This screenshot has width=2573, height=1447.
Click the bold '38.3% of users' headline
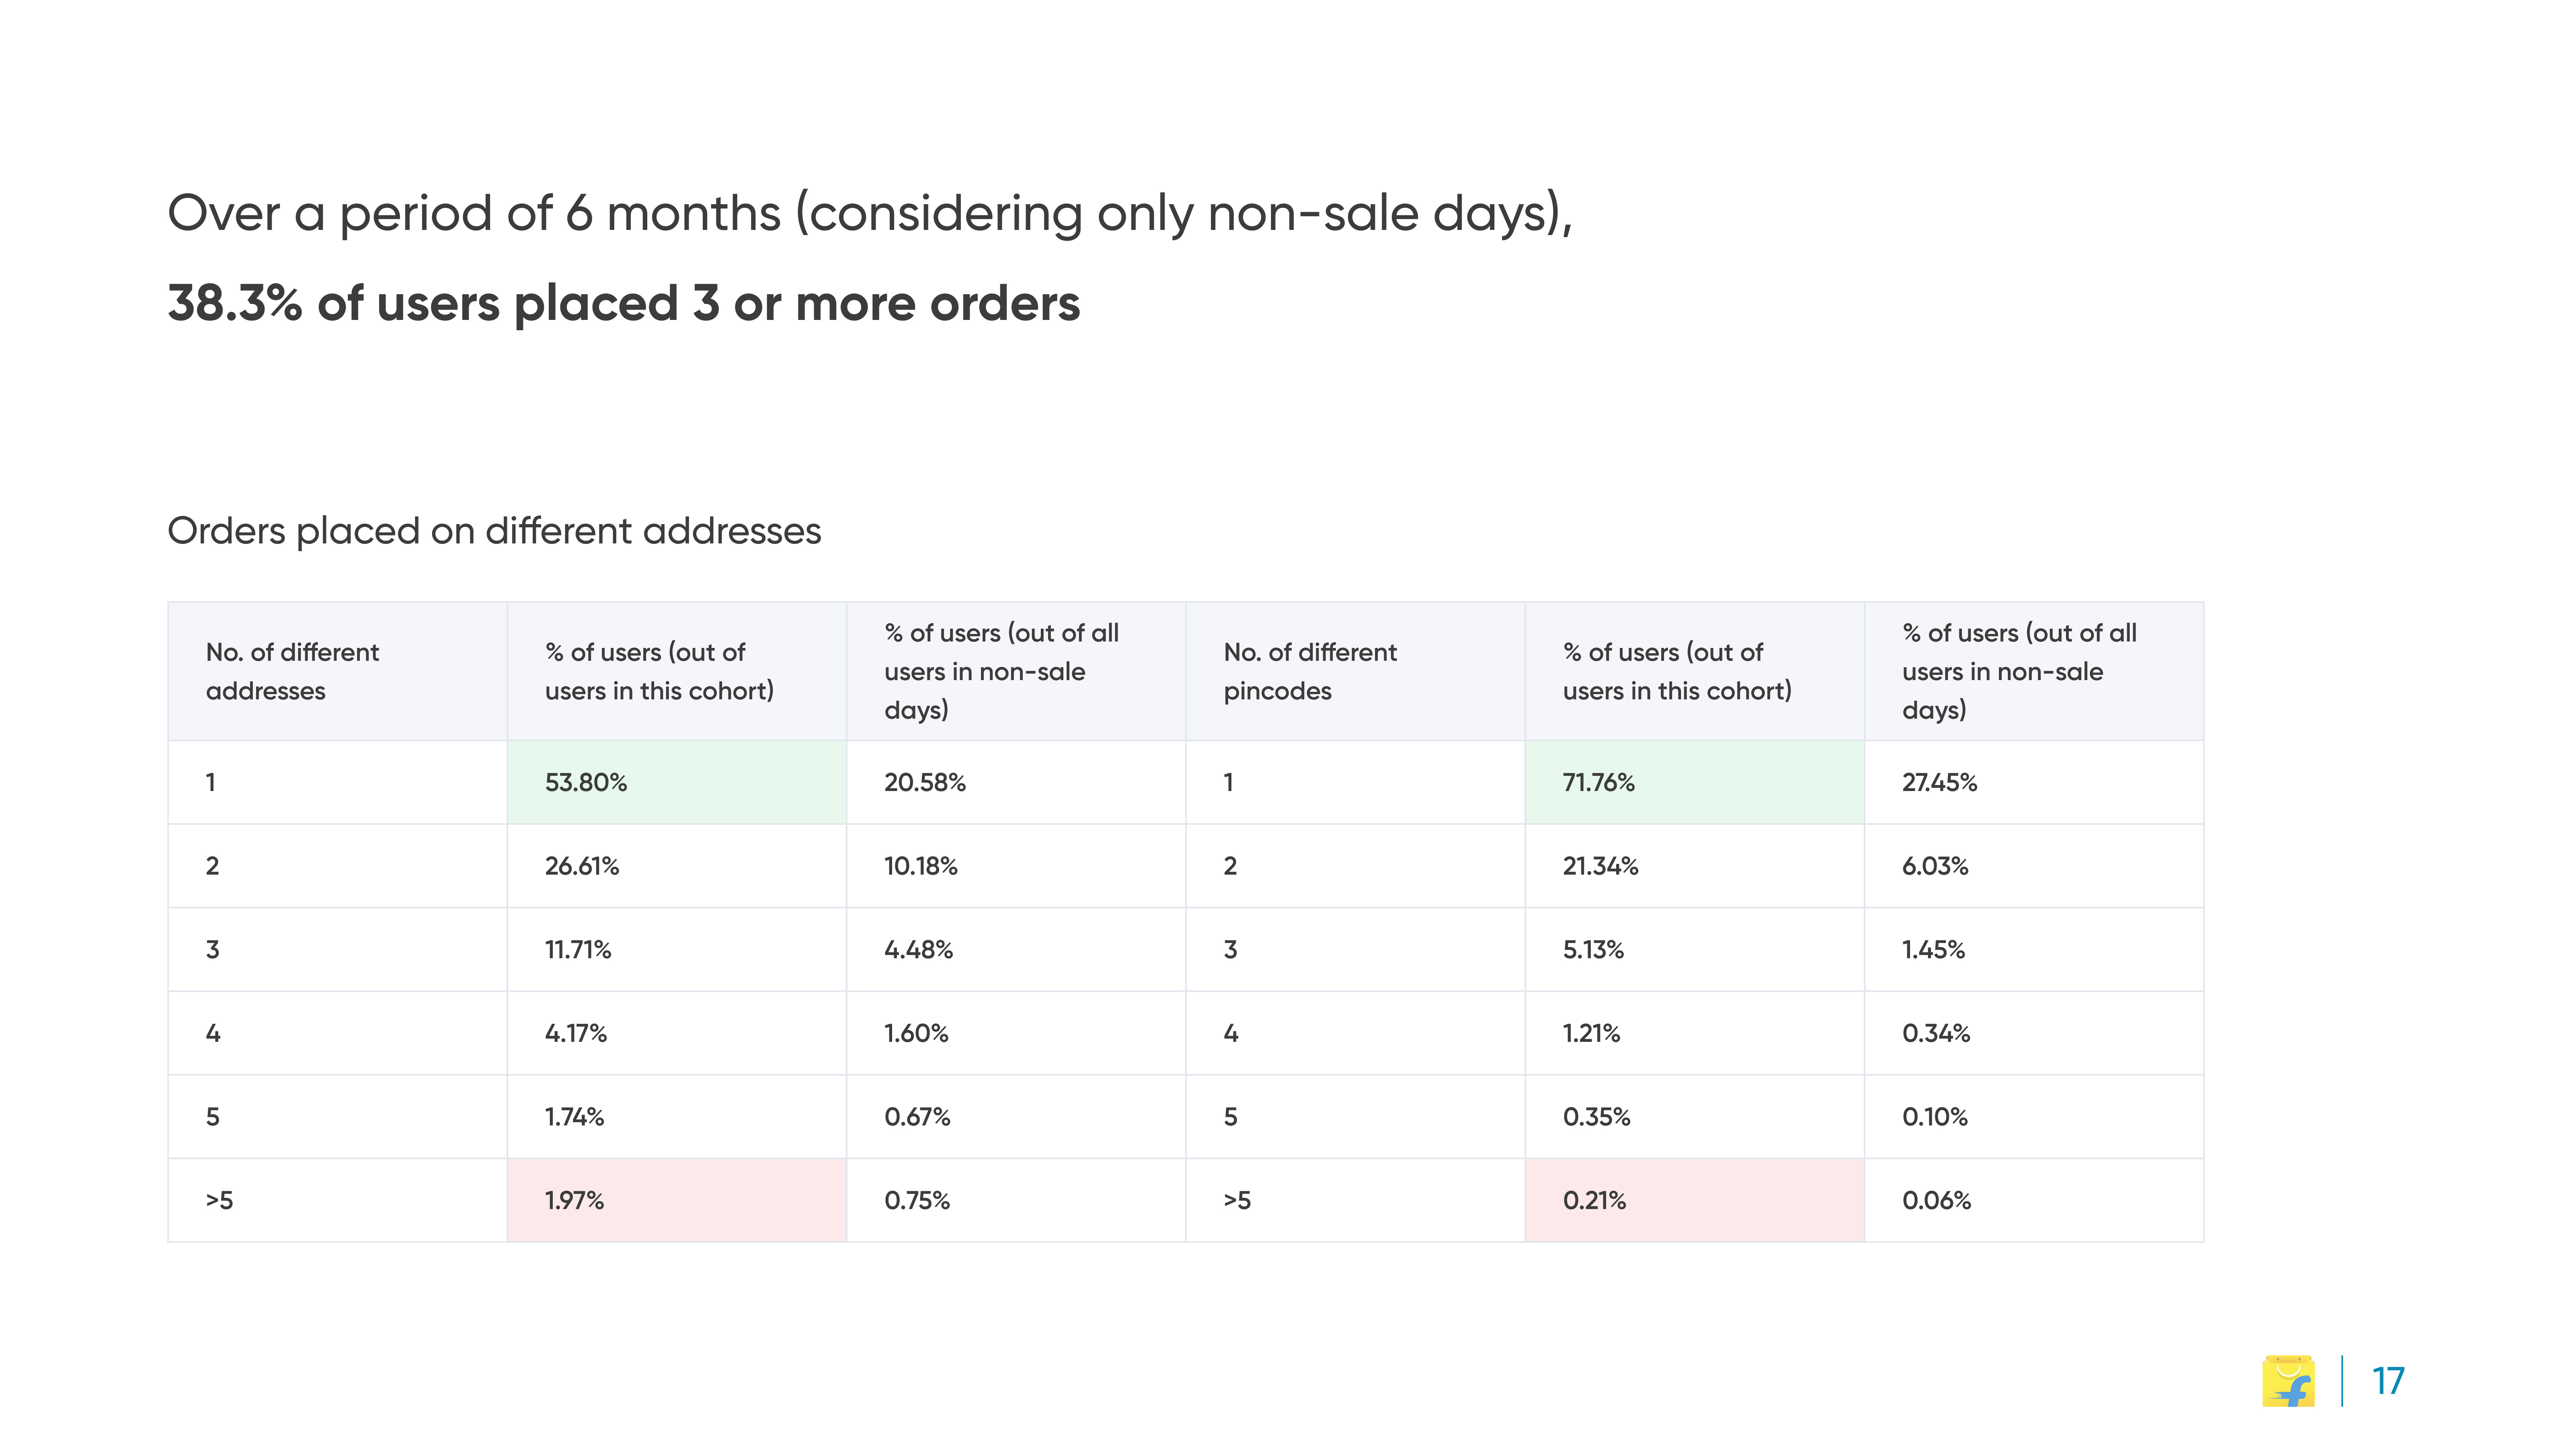[623, 303]
